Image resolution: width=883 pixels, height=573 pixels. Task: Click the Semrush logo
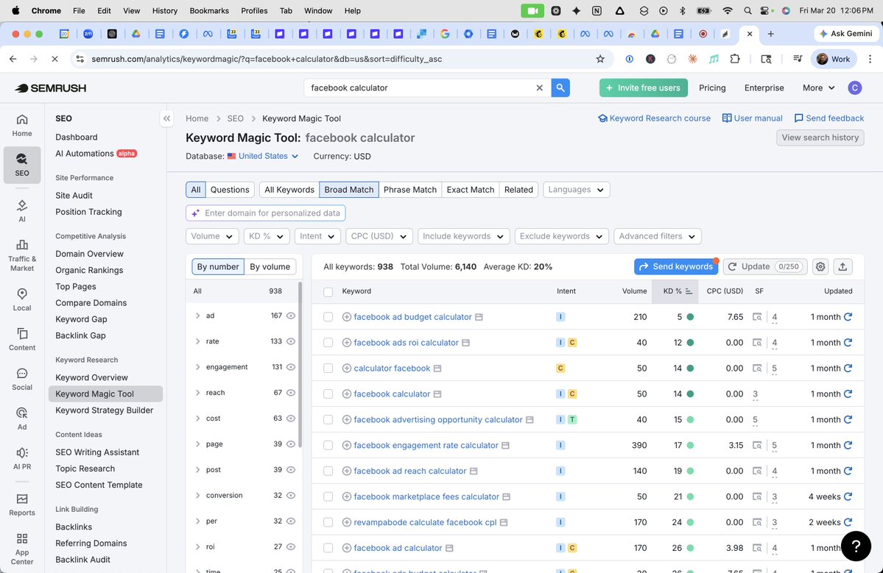point(51,88)
